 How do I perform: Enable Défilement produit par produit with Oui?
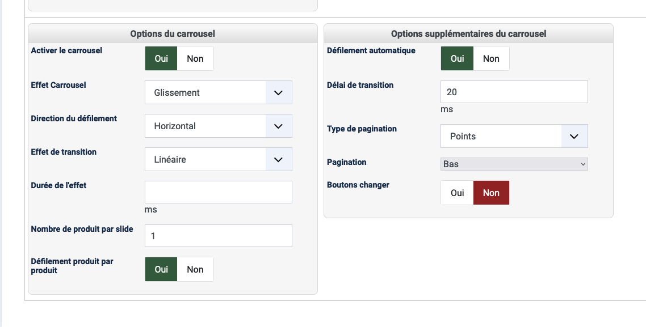point(161,270)
